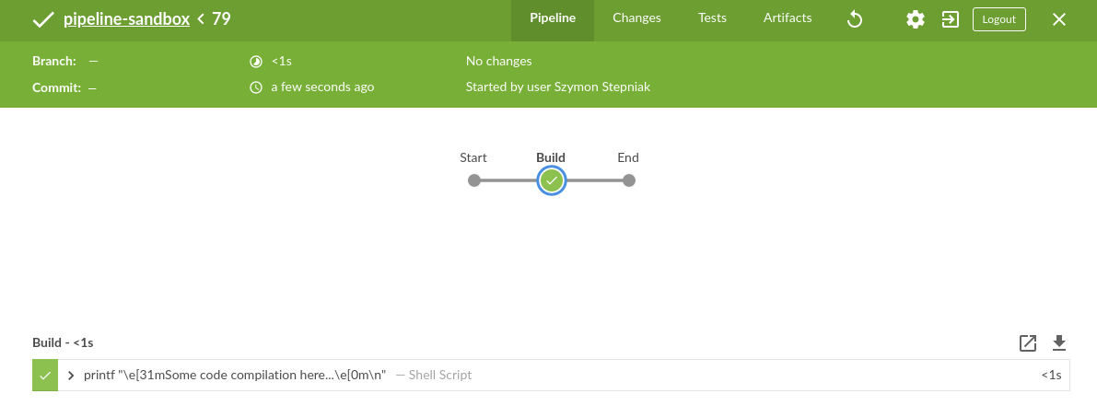Click the duration clock icon
The image size is (1097, 417).
256,62
